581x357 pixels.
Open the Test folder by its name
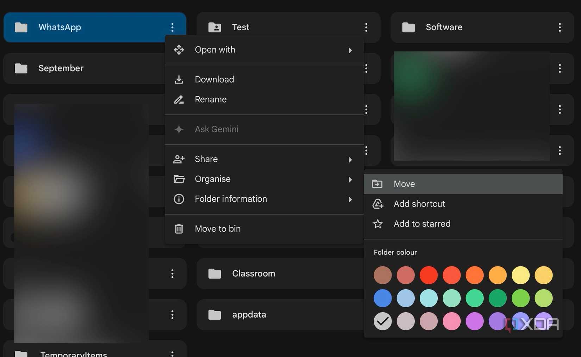(241, 27)
